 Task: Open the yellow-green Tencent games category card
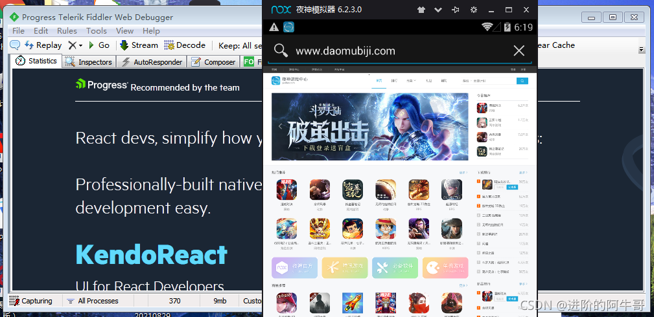point(345,267)
